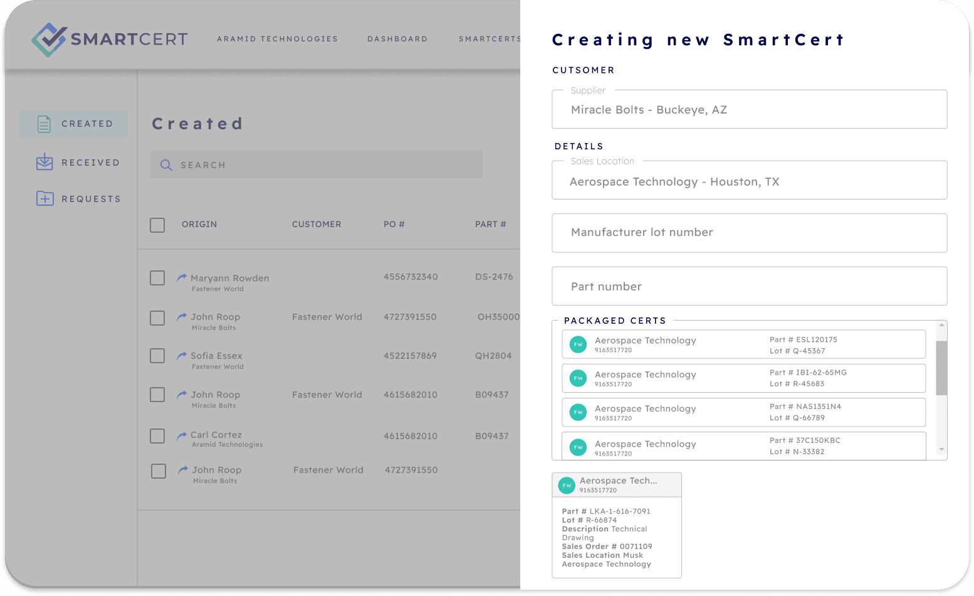The image size is (974, 596).
Task: Switch to the SmartCerts menu item
Action: (490, 39)
